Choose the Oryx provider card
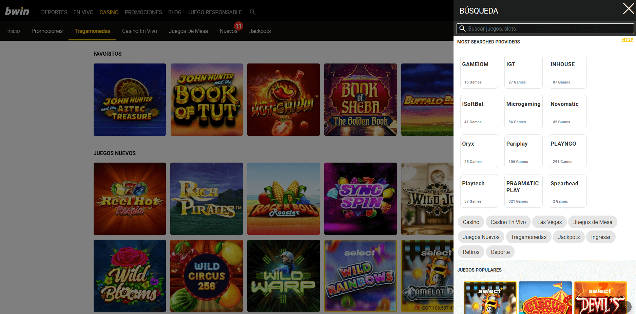The width and height of the screenshot is (636, 314). click(479, 151)
